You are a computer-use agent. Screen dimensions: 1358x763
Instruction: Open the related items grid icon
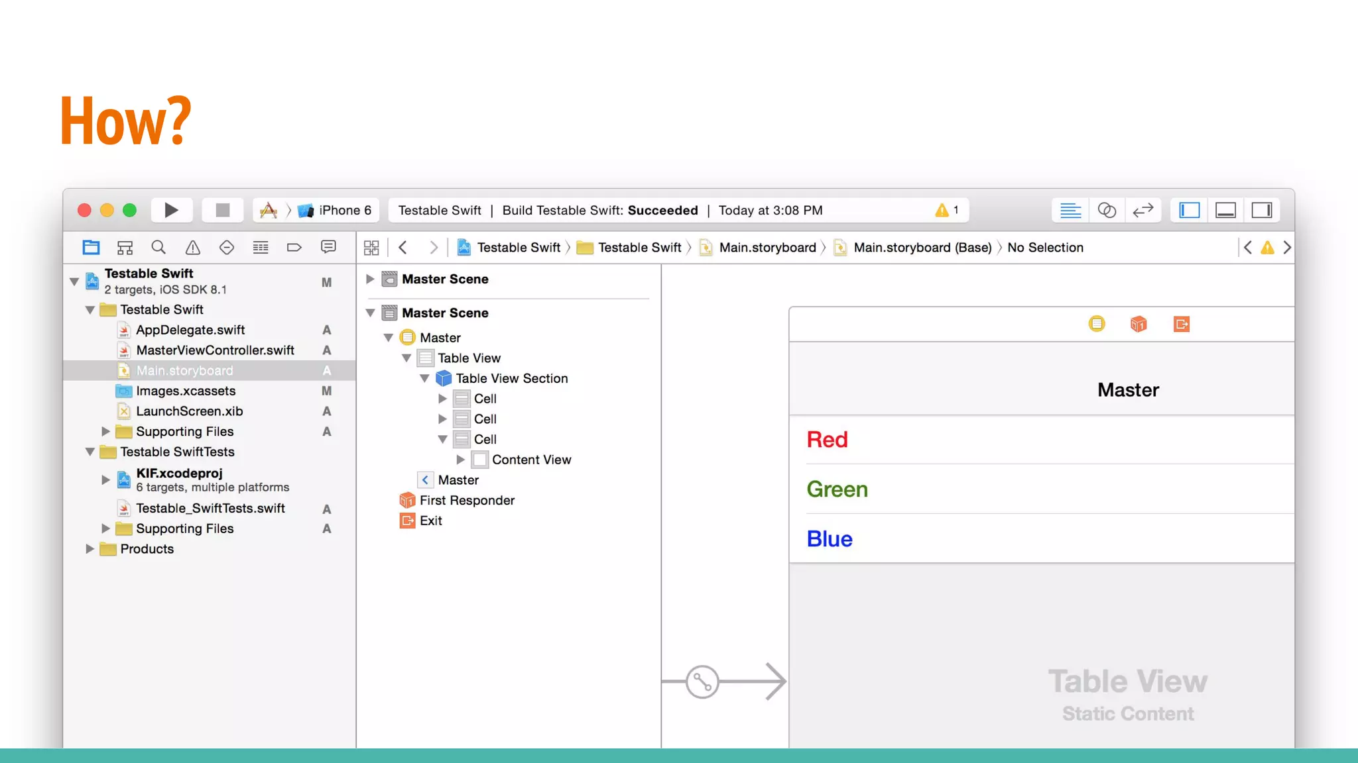pyautogui.click(x=371, y=248)
